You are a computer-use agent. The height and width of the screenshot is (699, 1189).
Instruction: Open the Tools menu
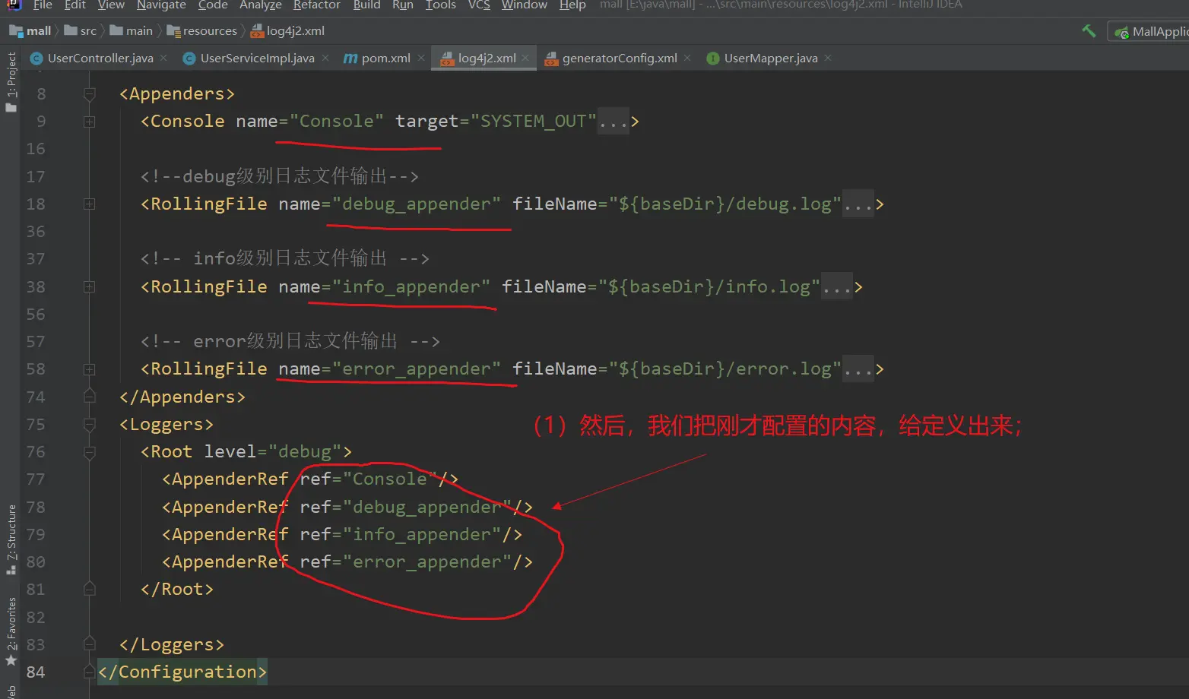[x=440, y=5]
